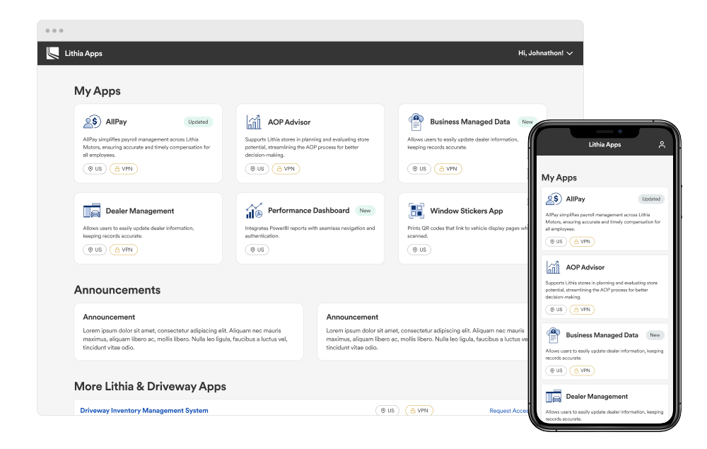Open the AOP Advisor chart icon on desktop
The width and height of the screenshot is (707, 449).
tap(254, 122)
